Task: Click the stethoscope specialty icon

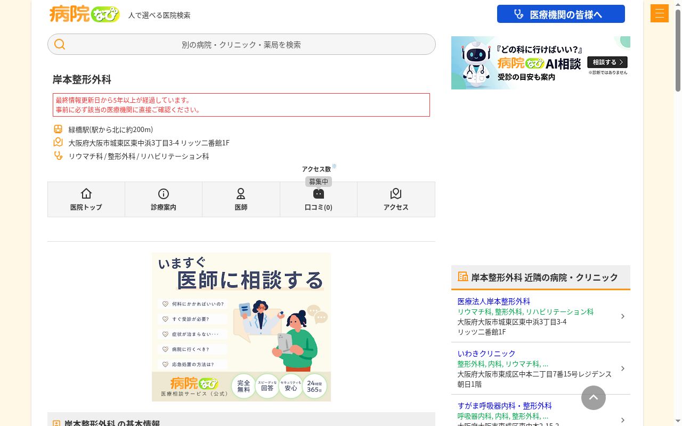Action: point(58,155)
